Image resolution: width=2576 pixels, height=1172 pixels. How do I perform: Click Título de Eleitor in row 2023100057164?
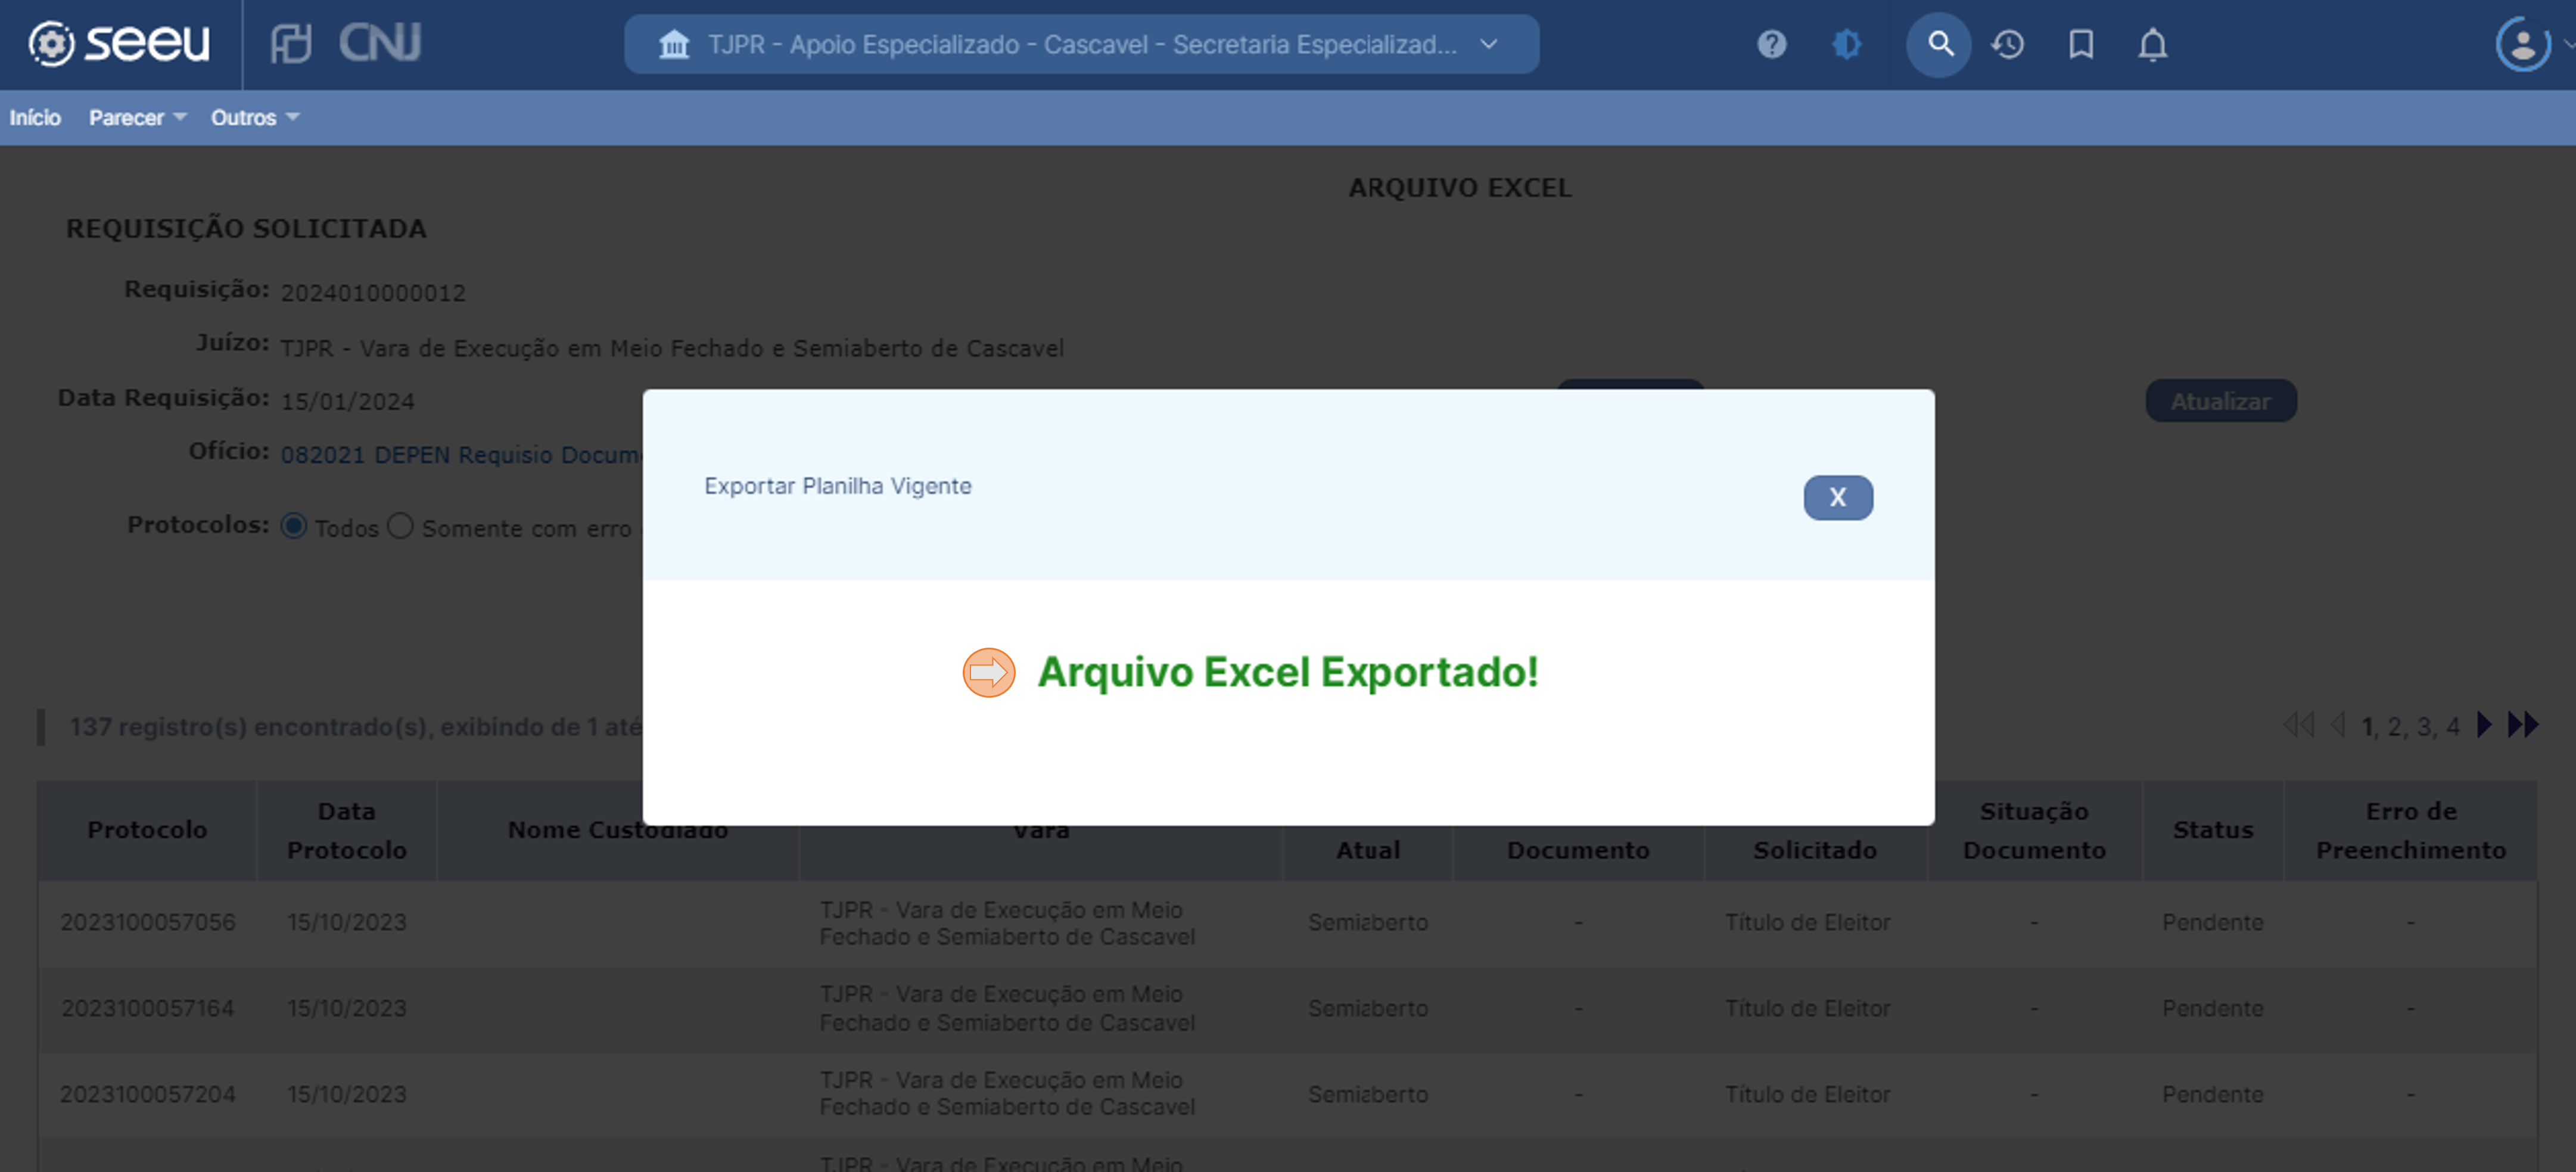click(1807, 1008)
